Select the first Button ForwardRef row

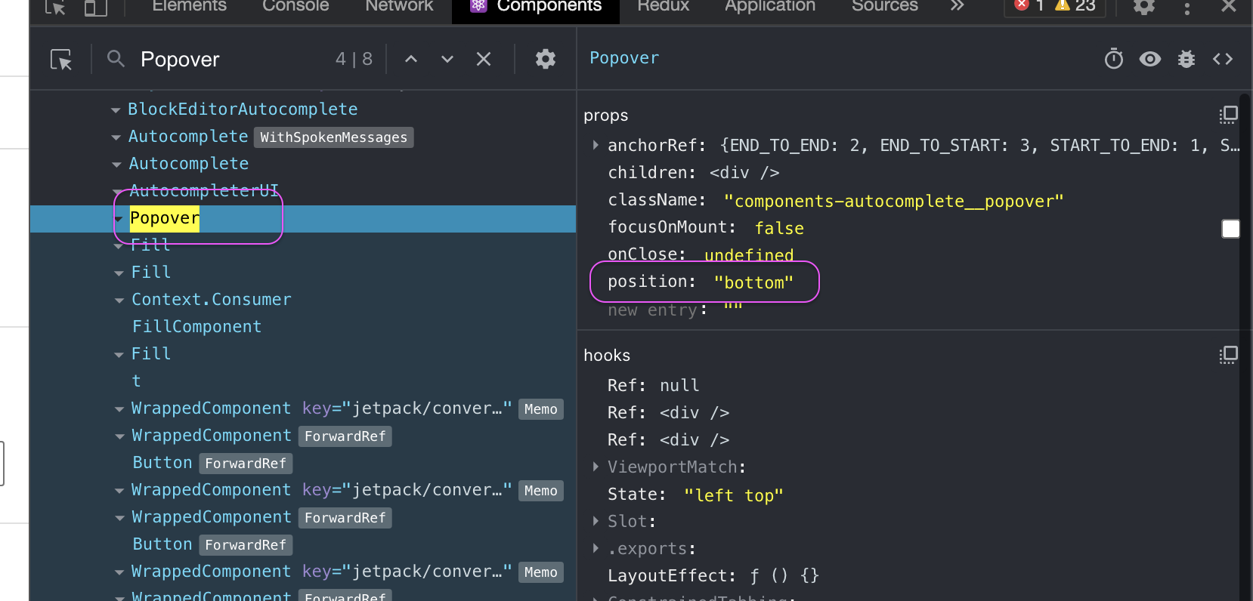tap(212, 463)
